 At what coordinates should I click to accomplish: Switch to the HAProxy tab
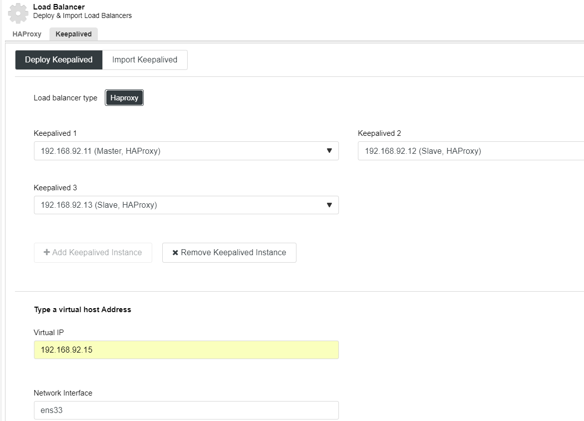click(27, 34)
